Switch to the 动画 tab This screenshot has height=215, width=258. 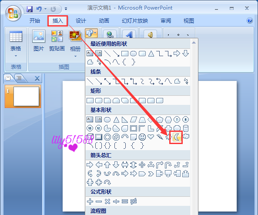pyautogui.click(x=104, y=21)
